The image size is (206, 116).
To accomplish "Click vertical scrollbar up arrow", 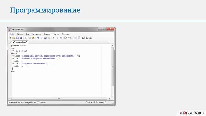I will [x=112, y=46].
